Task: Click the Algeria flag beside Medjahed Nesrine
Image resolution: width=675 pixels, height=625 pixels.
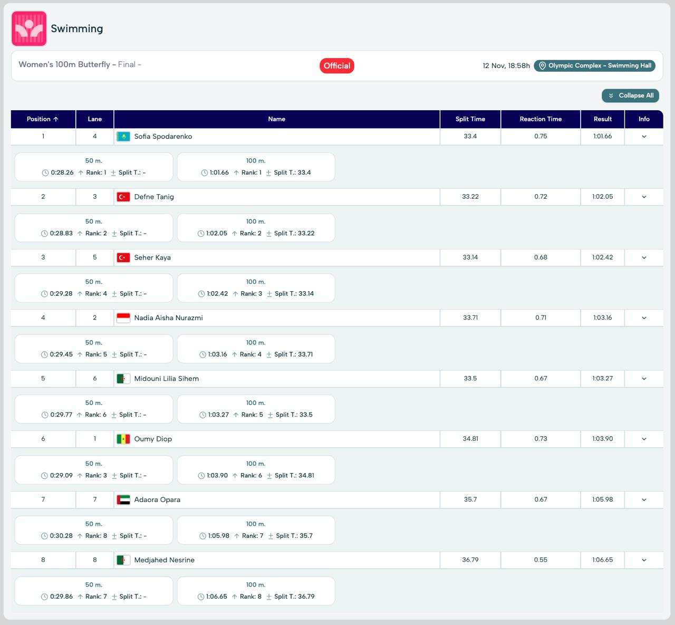Action: click(x=123, y=560)
